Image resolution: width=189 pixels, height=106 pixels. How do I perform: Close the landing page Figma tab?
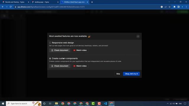(58, 2)
